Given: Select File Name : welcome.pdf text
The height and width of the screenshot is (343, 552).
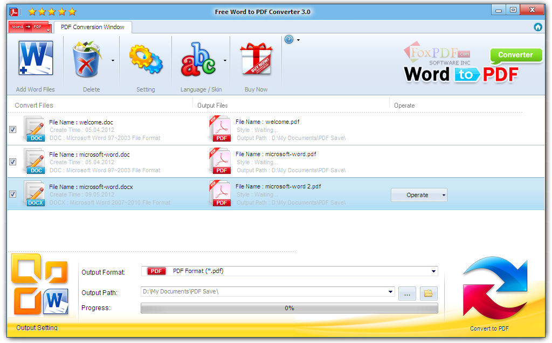Looking at the screenshot, I should point(267,122).
